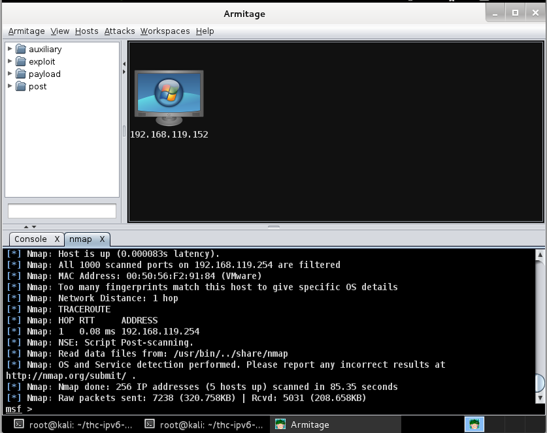Expand module panel with right splitter arrow
The height and width of the screenshot is (433, 547).
coord(124,72)
